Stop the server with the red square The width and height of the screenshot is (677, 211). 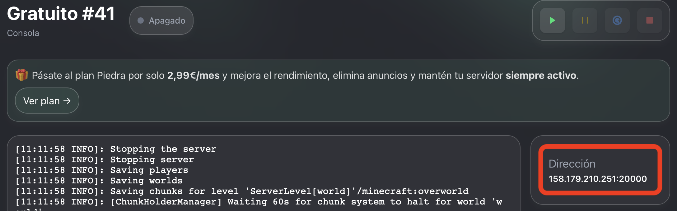(x=649, y=20)
